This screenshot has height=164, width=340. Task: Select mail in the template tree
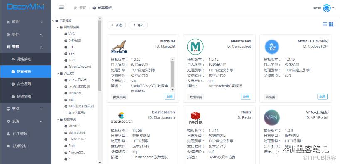pyautogui.click(x=71, y=100)
